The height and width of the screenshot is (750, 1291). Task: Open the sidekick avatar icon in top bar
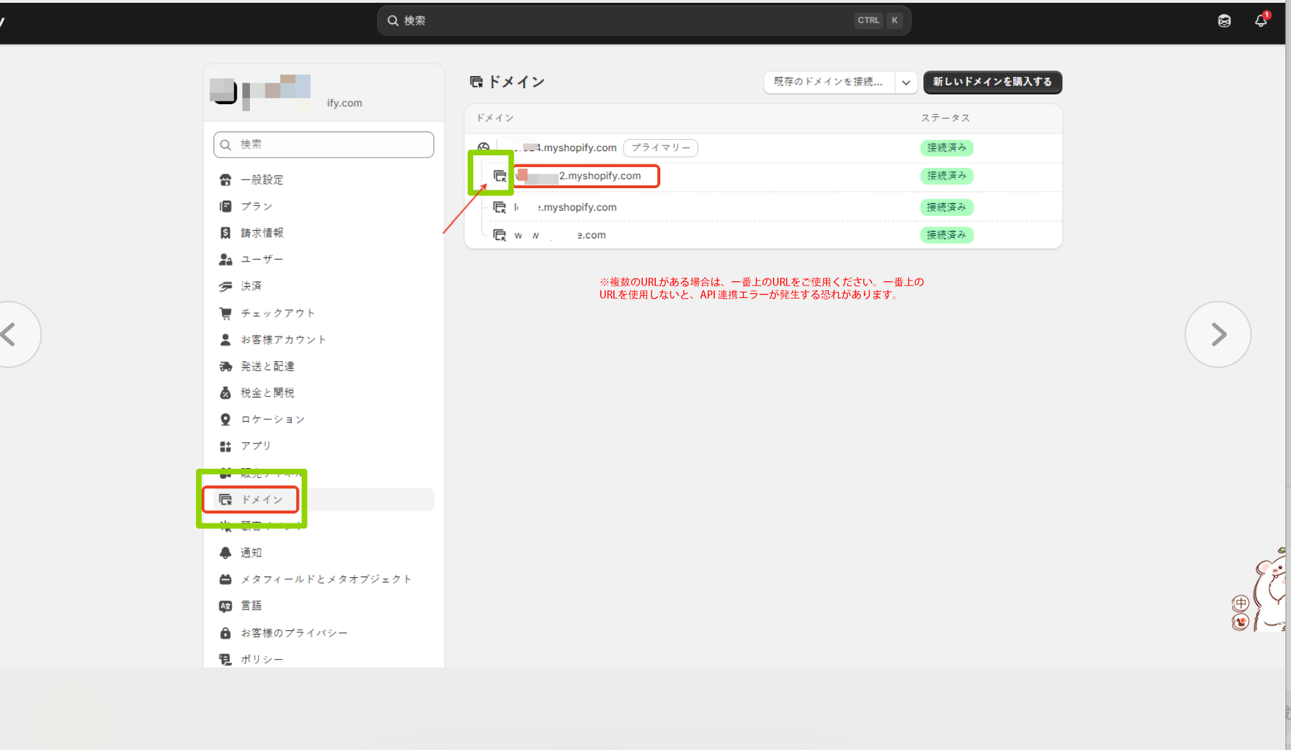point(1224,21)
